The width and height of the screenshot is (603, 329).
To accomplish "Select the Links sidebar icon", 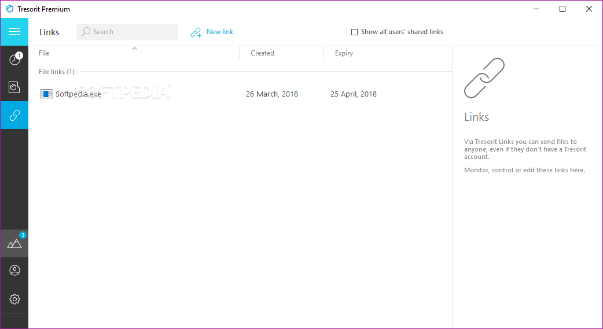I will [14, 115].
